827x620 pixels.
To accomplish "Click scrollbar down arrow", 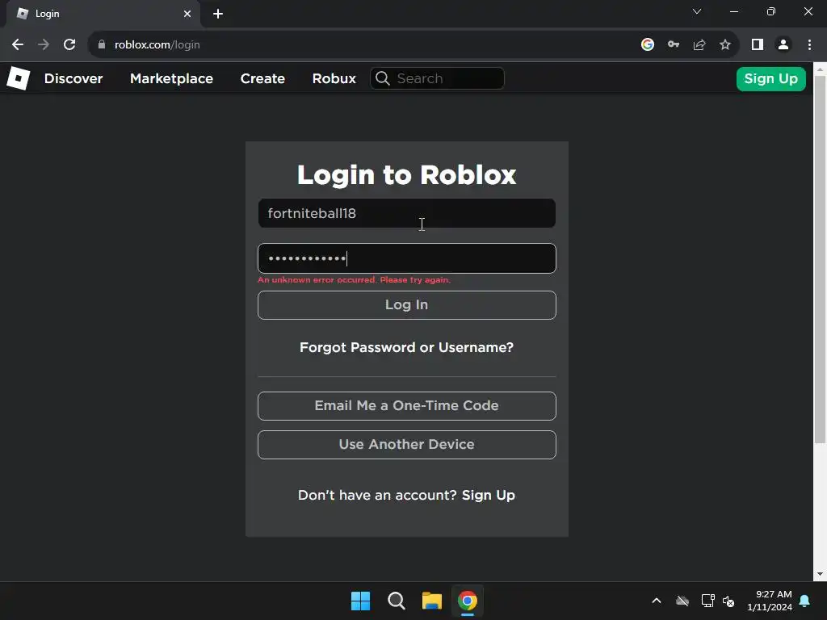I will 821,574.
